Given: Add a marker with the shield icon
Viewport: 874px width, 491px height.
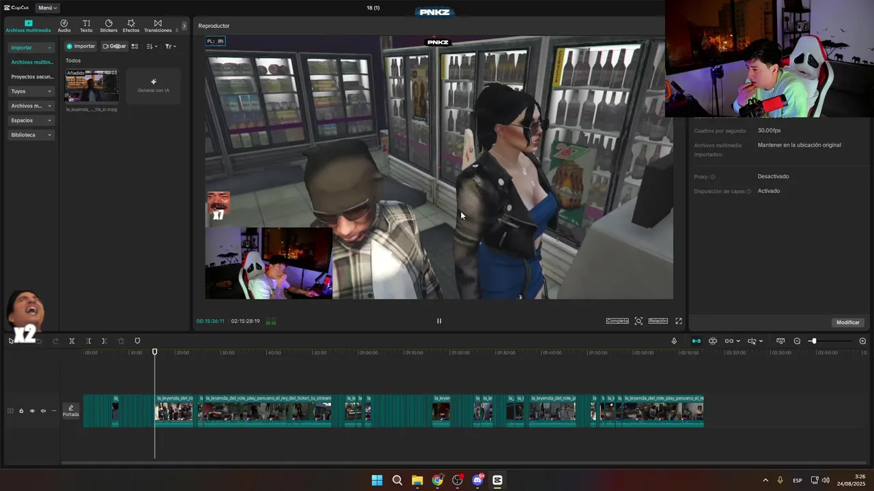Looking at the screenshot, I should pos(137,341).
